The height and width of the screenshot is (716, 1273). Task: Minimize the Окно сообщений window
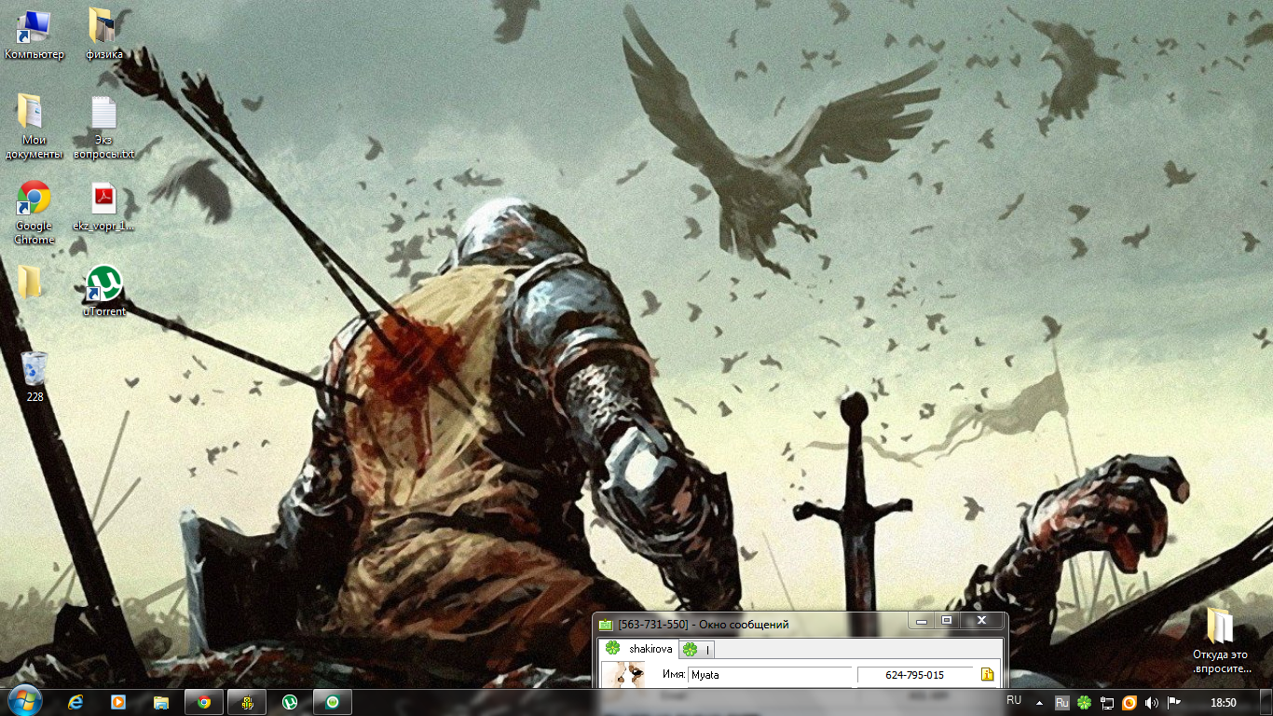pos(922,620)
